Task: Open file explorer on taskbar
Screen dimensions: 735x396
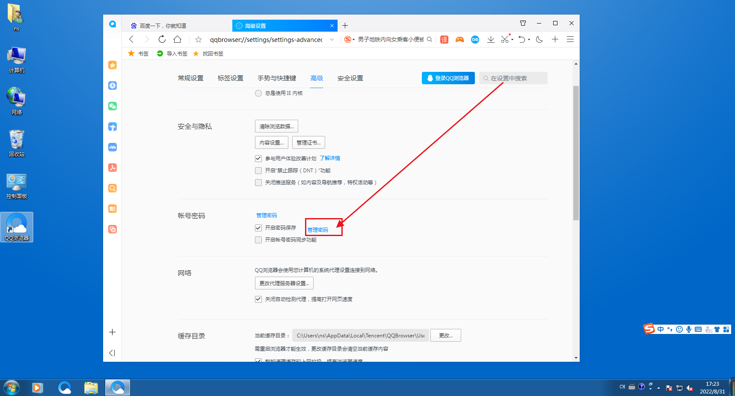Action: 91,388
